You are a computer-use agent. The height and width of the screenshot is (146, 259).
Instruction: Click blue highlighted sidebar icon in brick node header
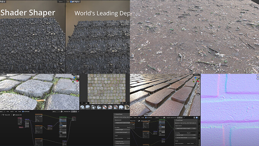point(197,117)
